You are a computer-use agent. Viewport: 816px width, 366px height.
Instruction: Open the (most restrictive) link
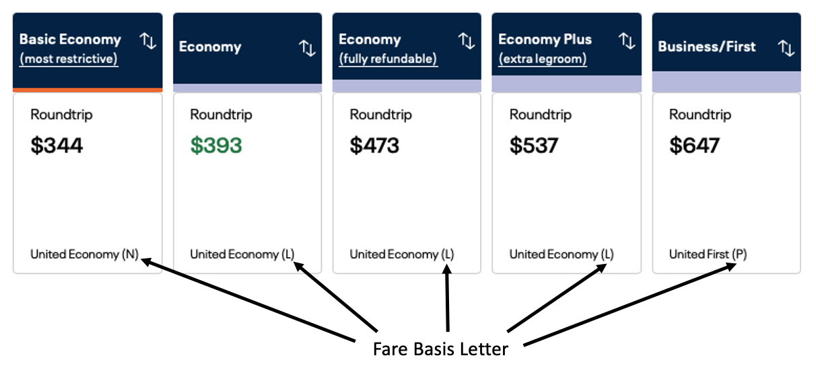(x=69, y=59)
